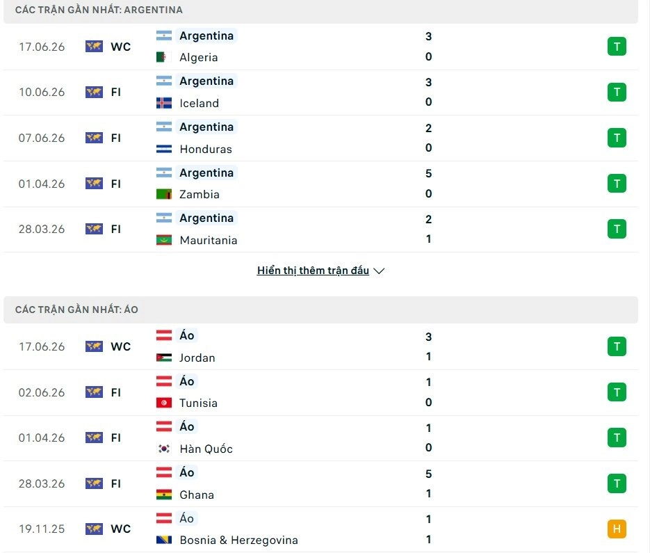This screenshot has width=650, height=553.
Task: Select the Argentina vs Zambia 5-0 match row
Action: point(321,184)
